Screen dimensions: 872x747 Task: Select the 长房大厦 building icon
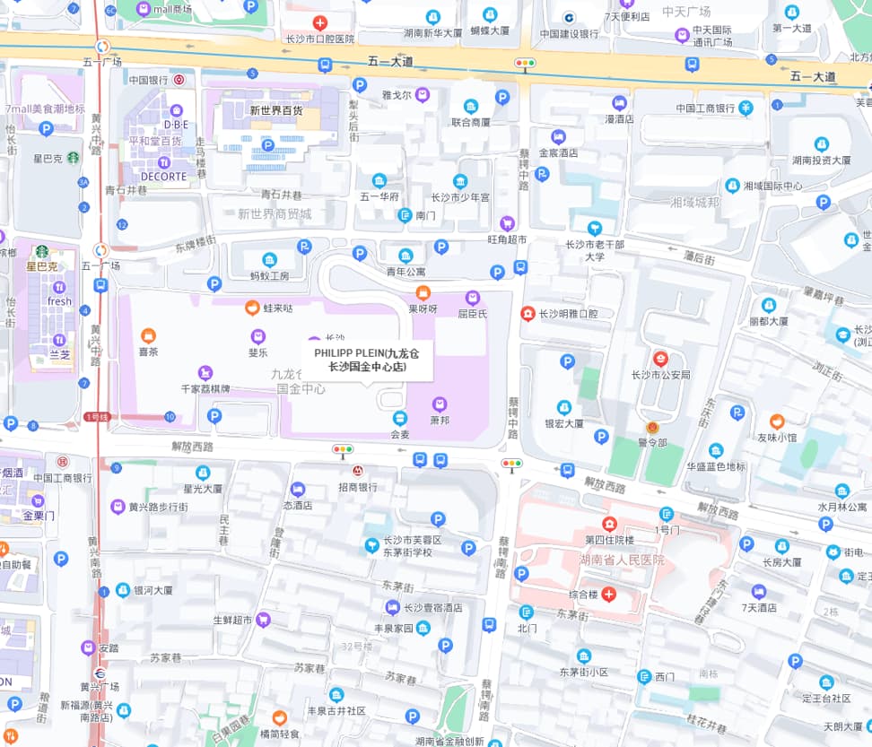[x=782, y=546]
